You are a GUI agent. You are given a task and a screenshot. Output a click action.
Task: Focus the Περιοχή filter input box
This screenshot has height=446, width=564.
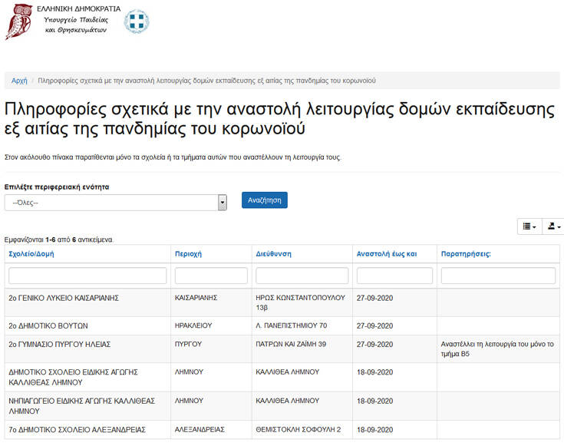211,276
